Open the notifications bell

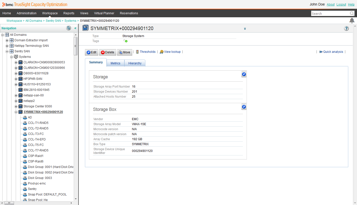[x=352, y=21]
